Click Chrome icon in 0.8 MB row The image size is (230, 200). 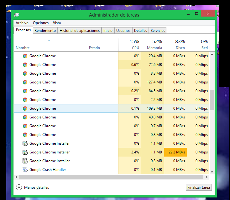[25, 135]
